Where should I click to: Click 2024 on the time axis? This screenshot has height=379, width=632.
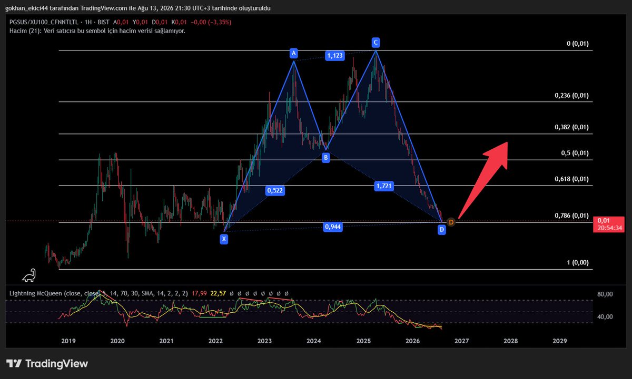click(314, 341)
